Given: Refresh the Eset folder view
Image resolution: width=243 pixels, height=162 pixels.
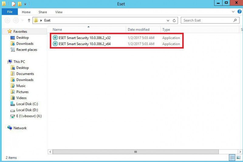Looking at the screenshot, I should pos(174,20).
